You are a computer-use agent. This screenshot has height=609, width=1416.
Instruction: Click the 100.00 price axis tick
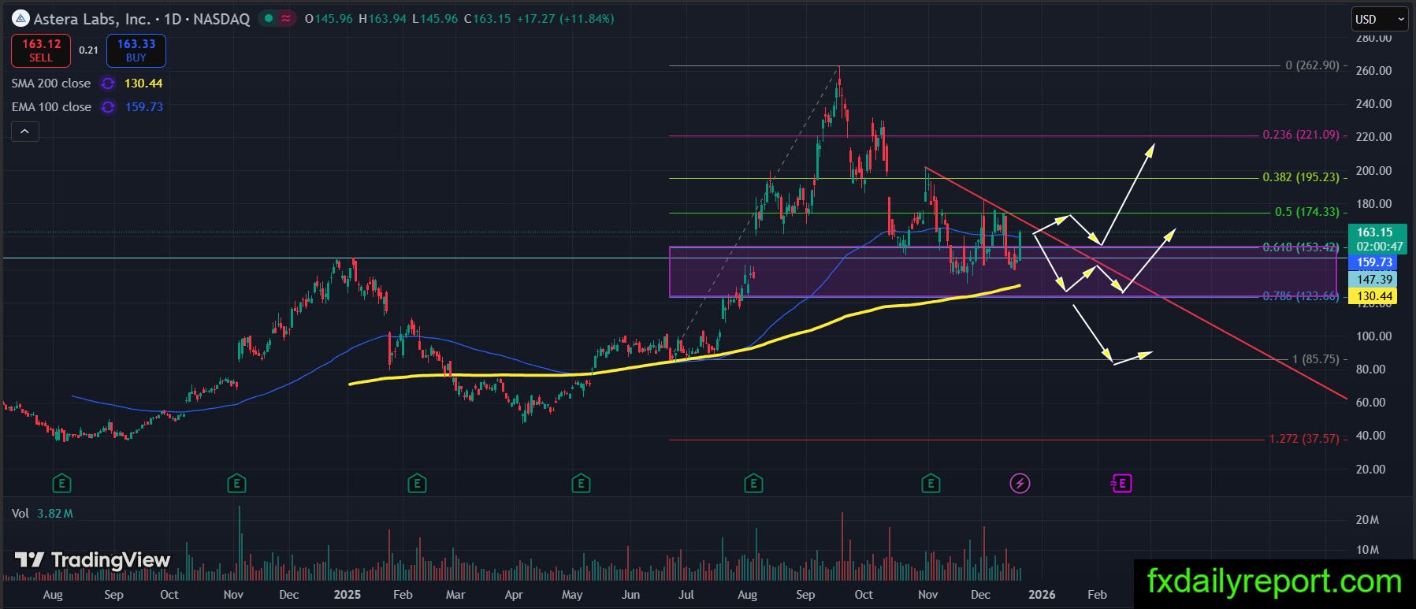coord(1373,336)
